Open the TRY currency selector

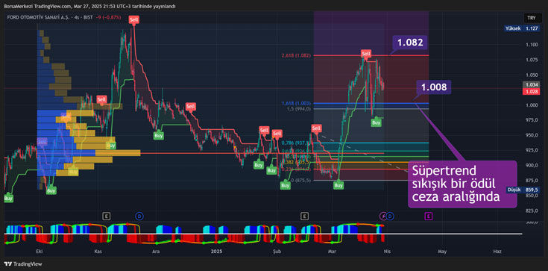(532, 18)
